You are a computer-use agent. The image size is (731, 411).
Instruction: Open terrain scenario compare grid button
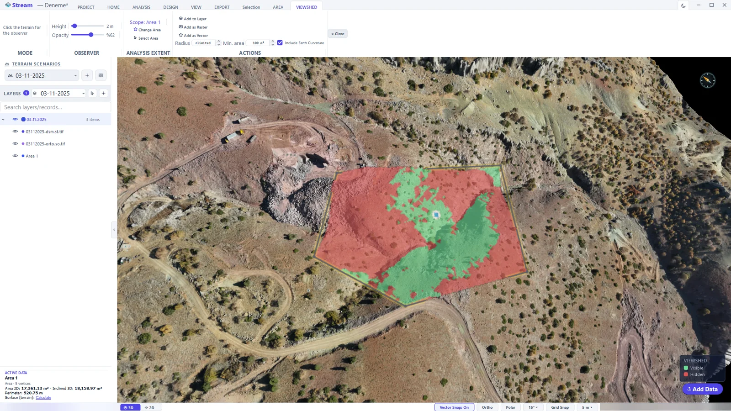coord(101,75)
